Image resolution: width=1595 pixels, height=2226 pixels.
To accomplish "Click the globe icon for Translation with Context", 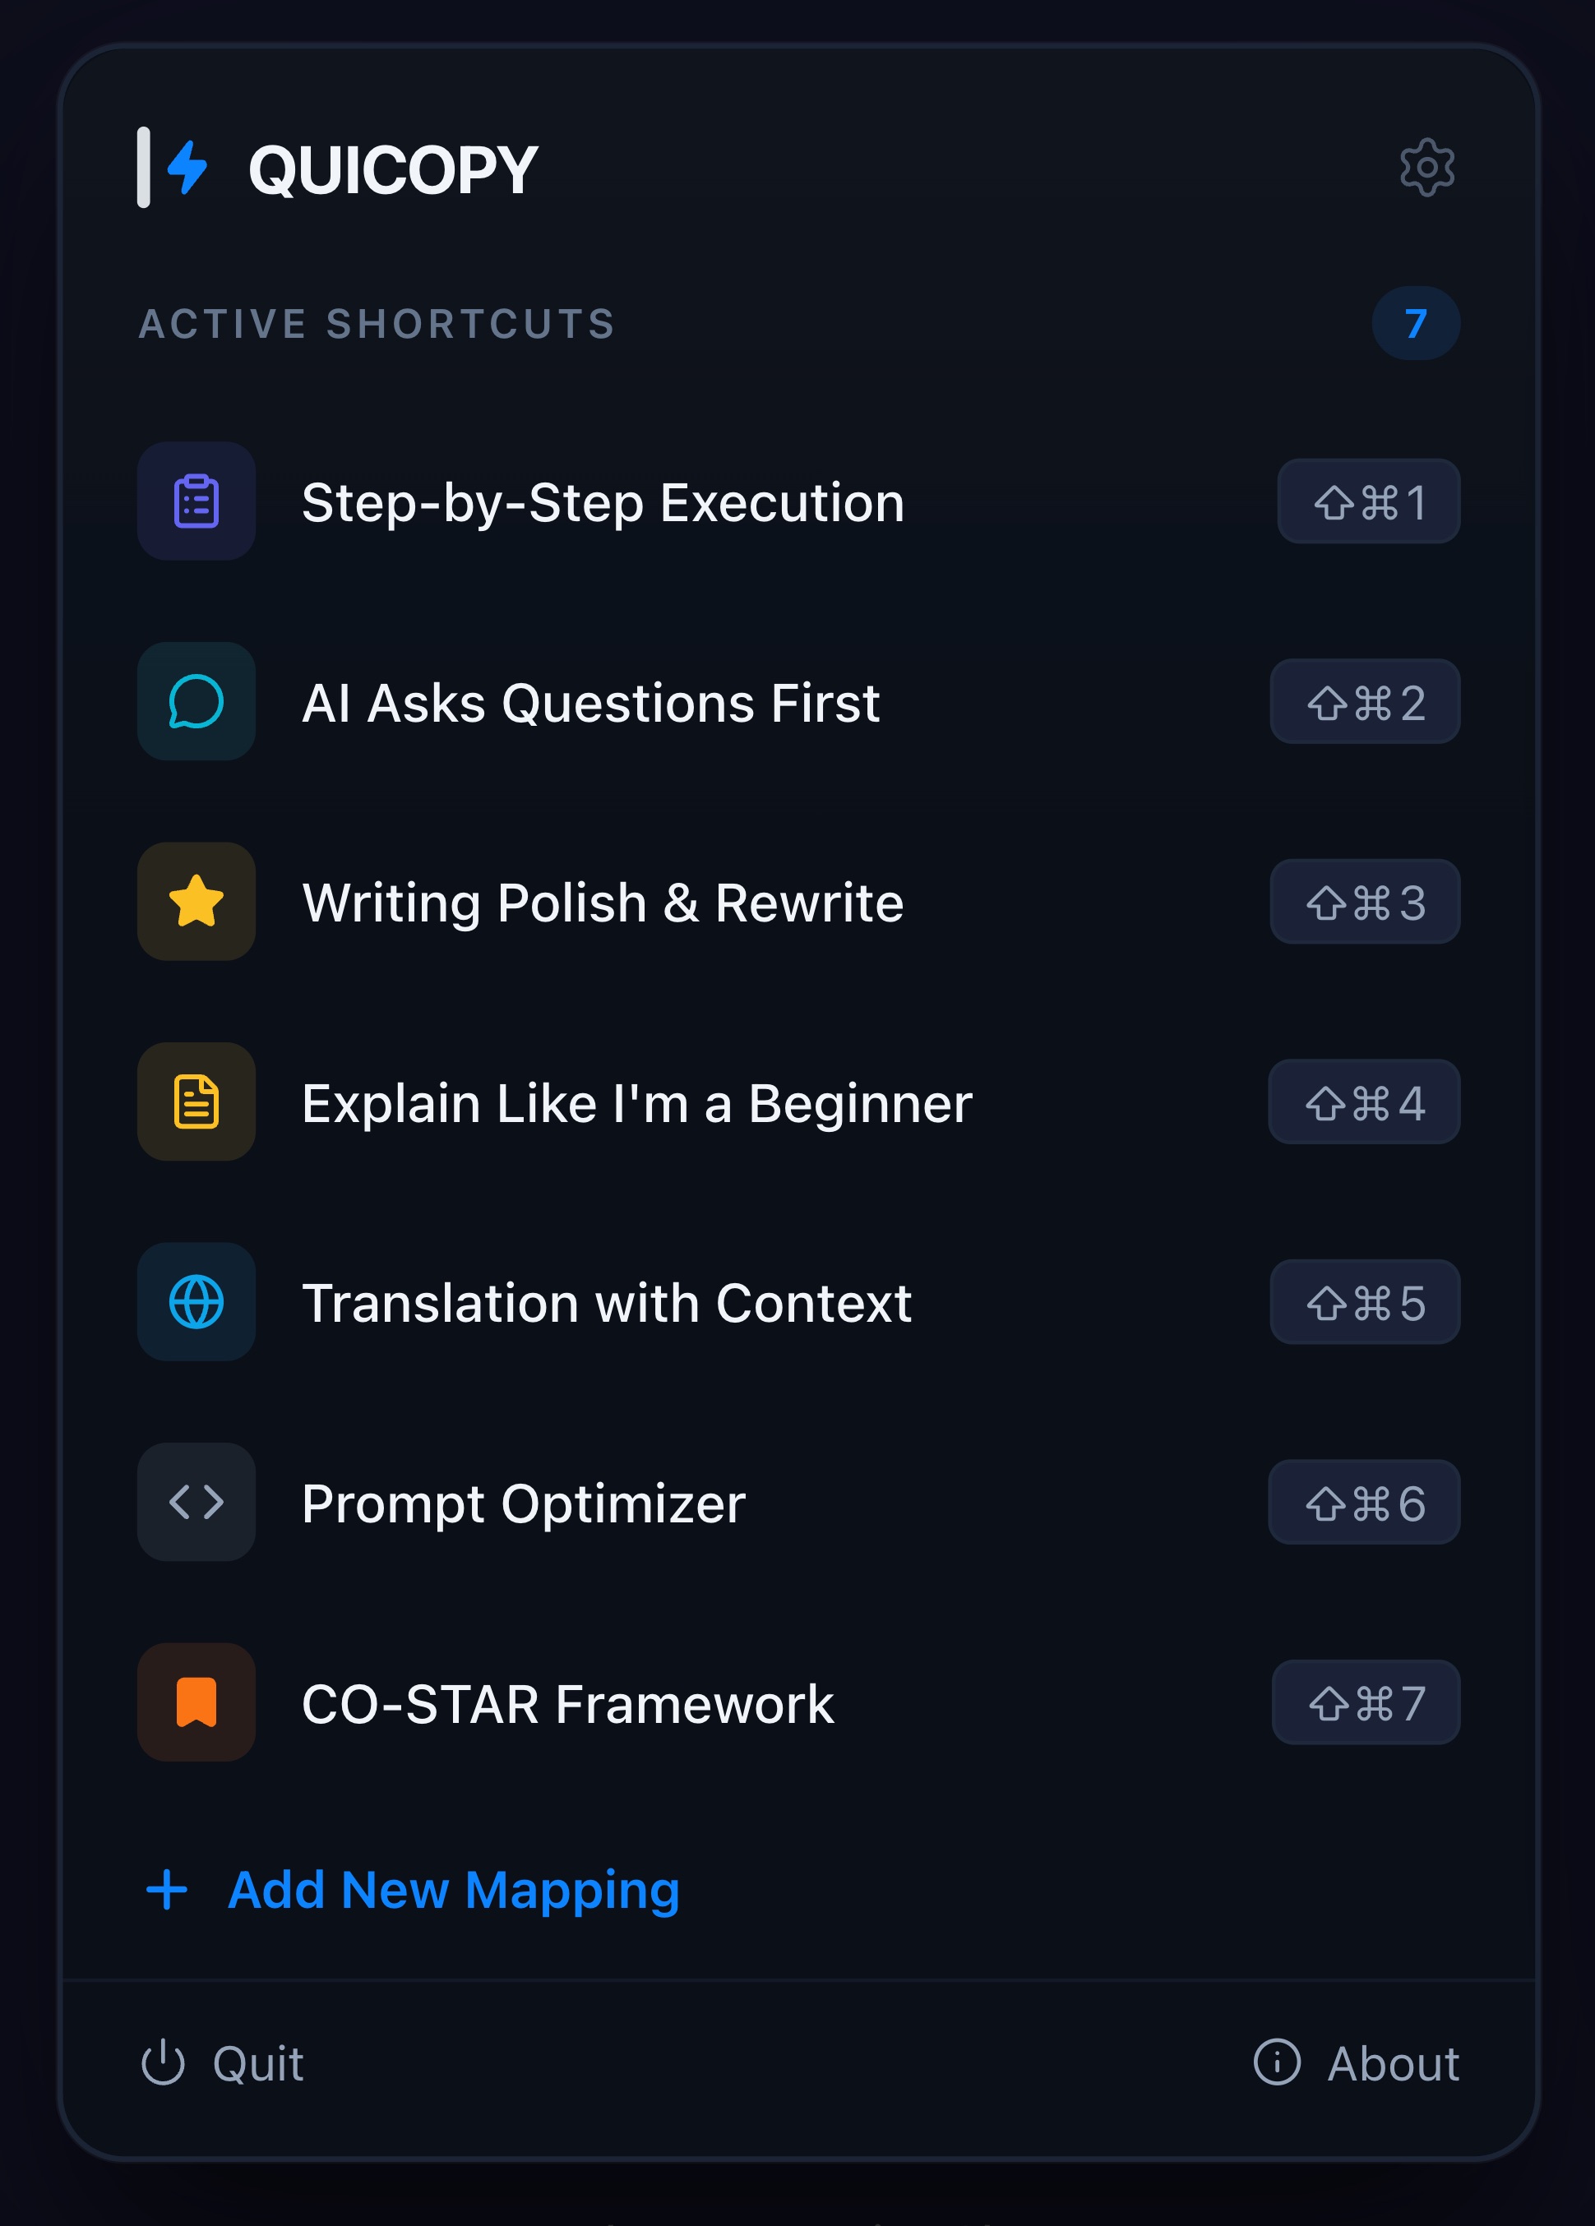I will 196,1302.
